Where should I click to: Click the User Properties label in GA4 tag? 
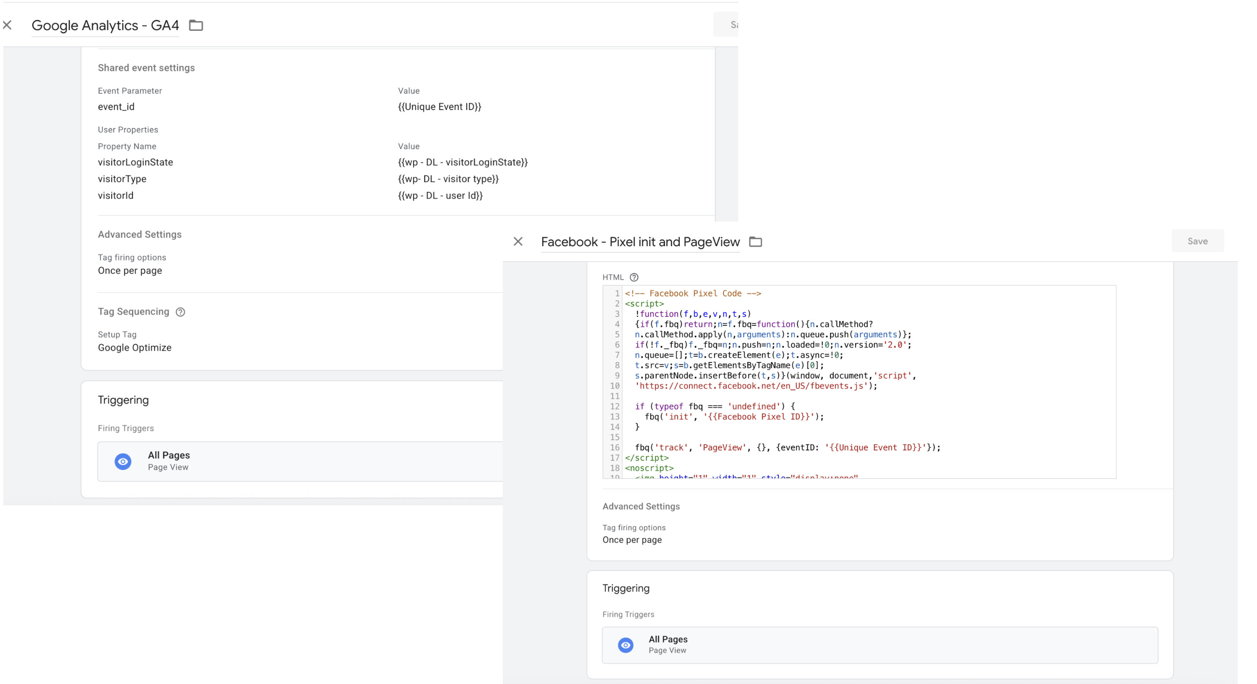click(128, 130)
